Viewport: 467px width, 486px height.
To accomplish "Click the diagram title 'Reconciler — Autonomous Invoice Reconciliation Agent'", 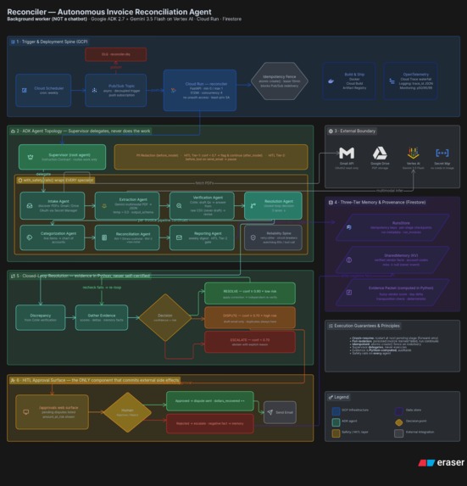I will point(109,12).
